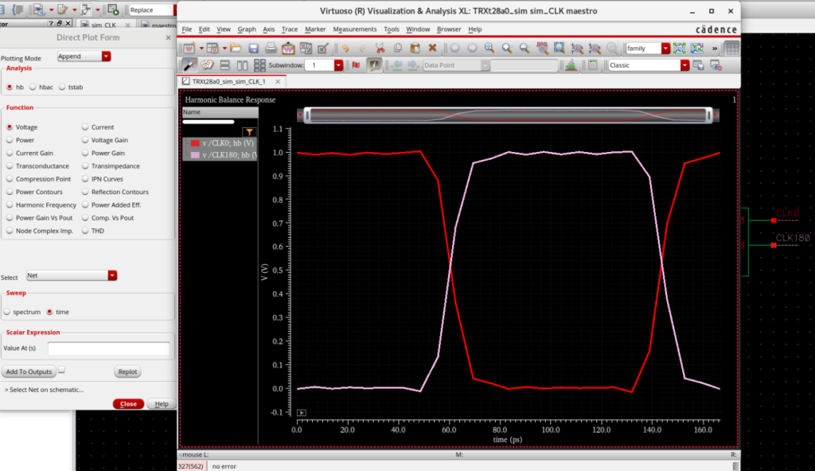
Task: Open the Trace menu
Action: (x=290, y=29)
